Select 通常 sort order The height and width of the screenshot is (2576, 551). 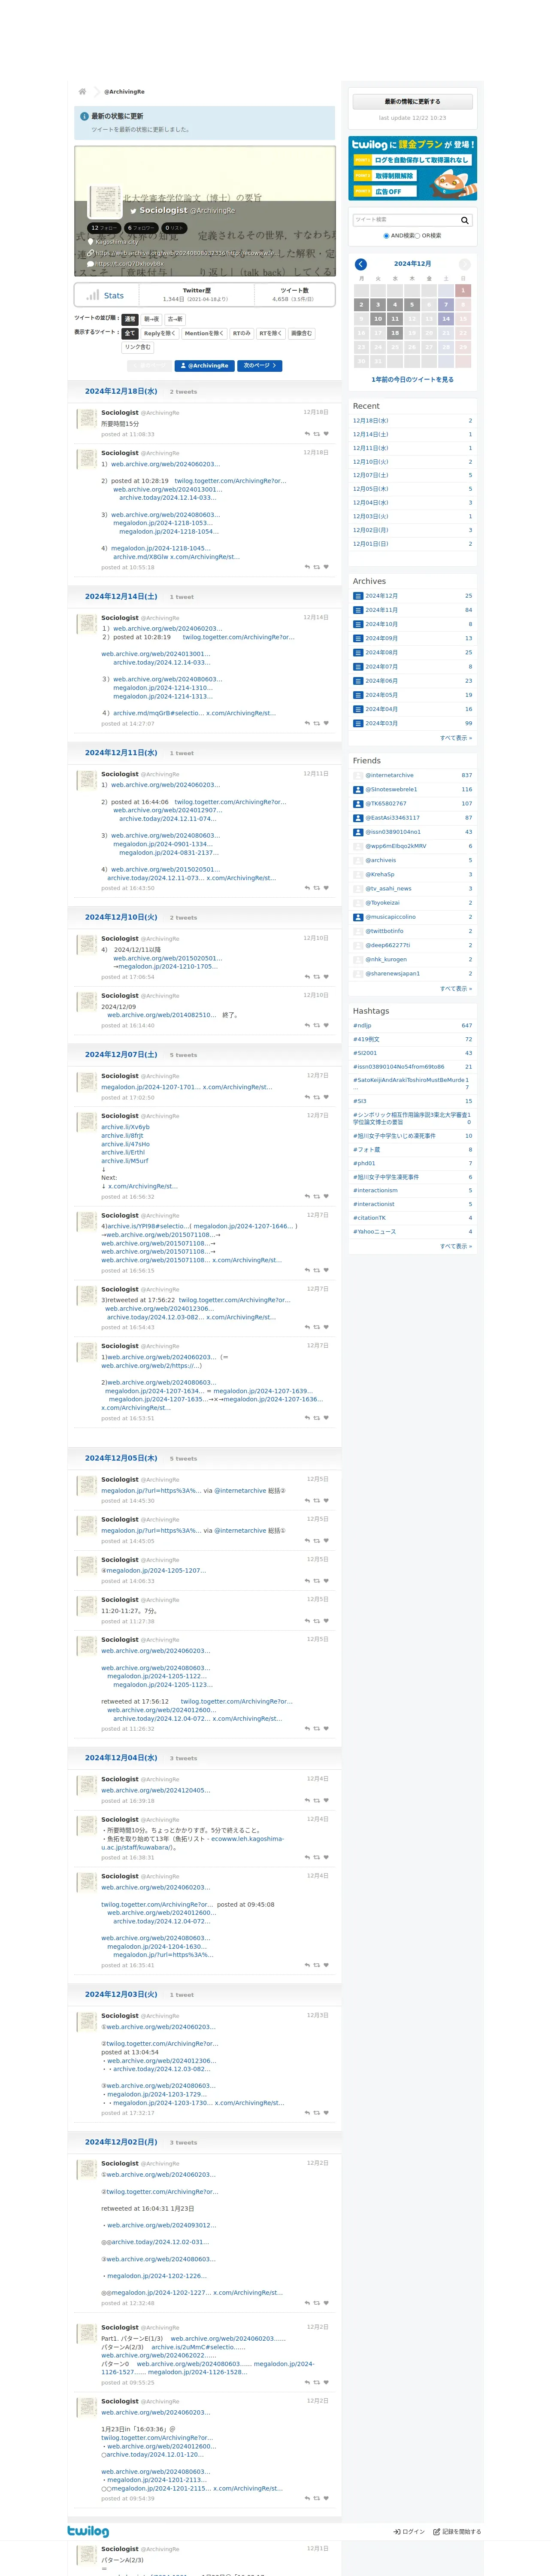click(130, 319)
